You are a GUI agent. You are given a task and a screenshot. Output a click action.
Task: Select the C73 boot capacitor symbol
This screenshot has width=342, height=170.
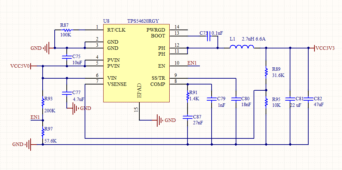pyautogui.click(x=208, y=36)
